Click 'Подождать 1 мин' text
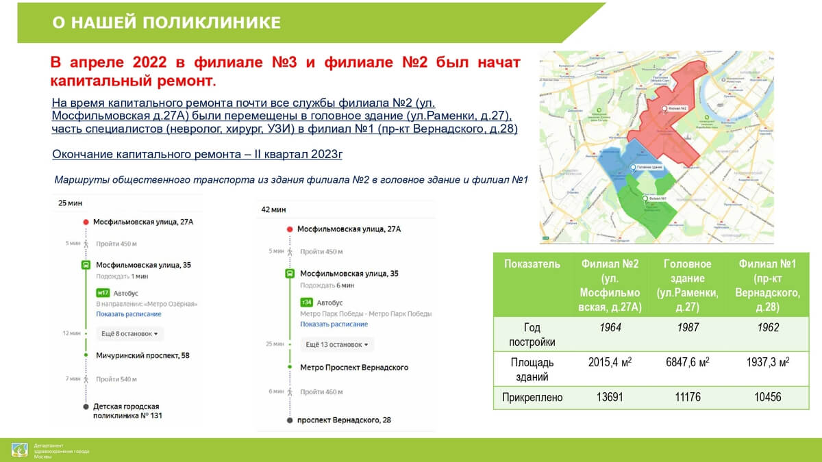This screenshot has width=822, height=462. [x=122, y=276]
